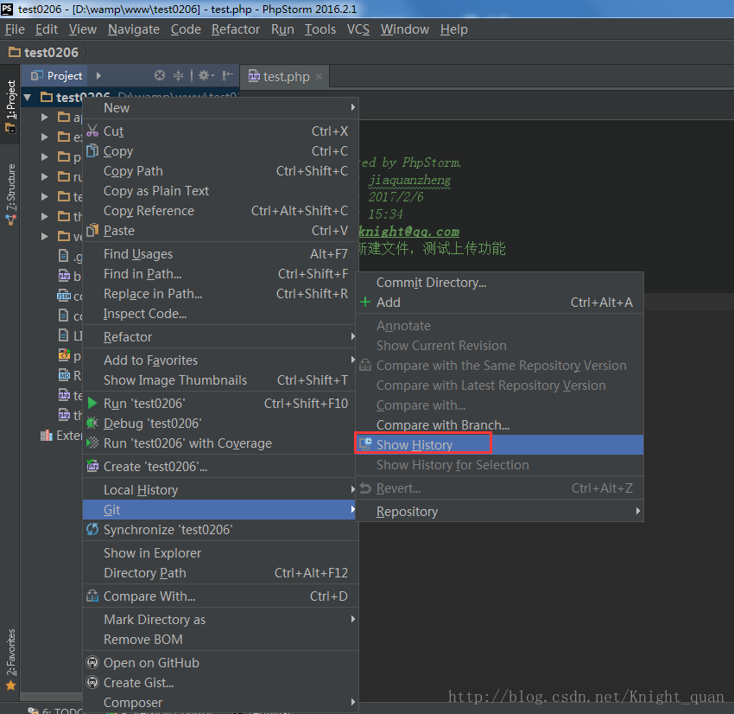The height and width of the screenshot is (714, 734).
Task: Select Find Usages entry
Action: (220, 254)
